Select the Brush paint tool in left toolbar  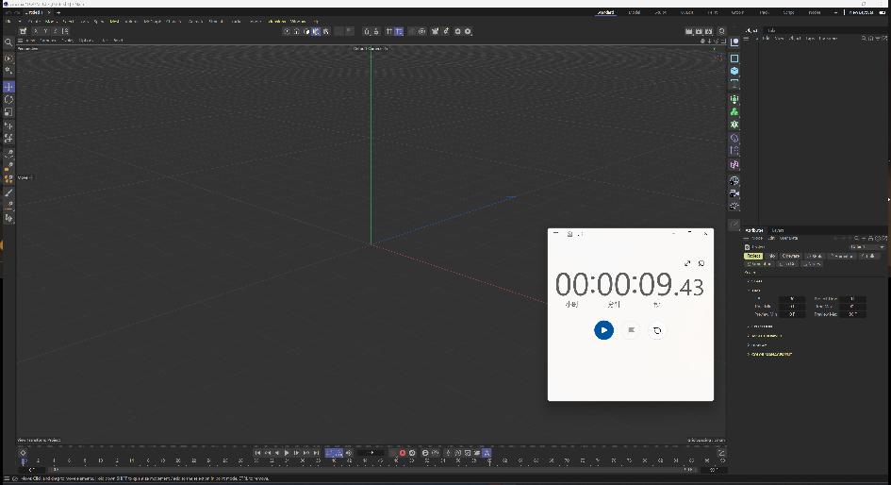click(8, 192)
